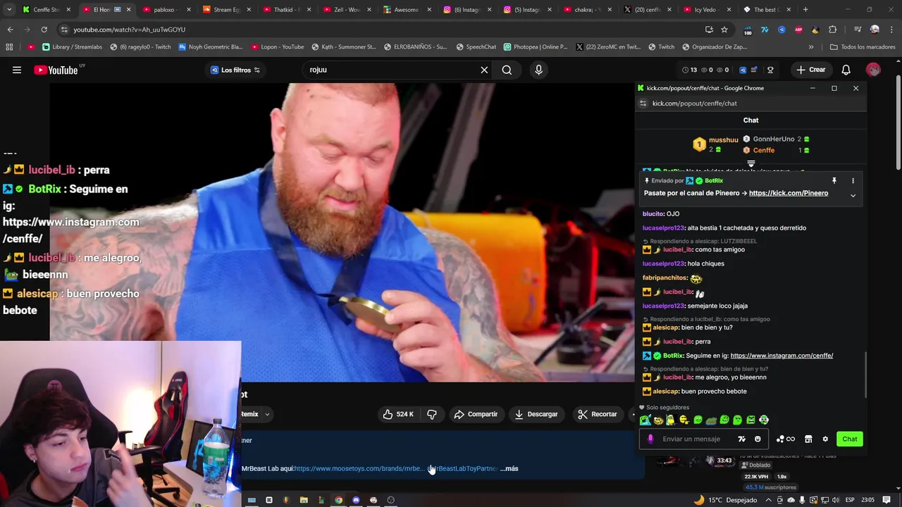Switch to the Stream Eg tab
This screenshot has width=902, height=507.
tap(227, 10)
